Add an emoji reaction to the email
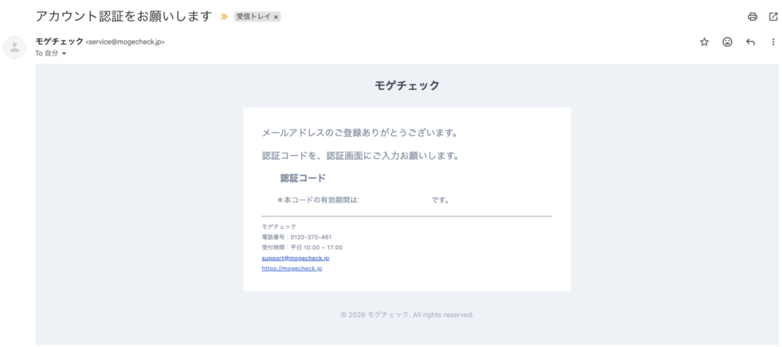The image size is (782, 347). [x=727, y=42]
